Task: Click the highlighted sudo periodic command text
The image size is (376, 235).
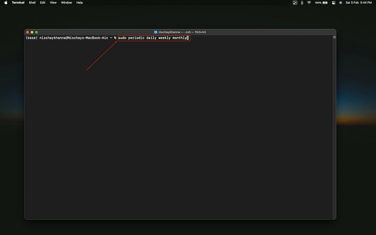Action: pyautogui.click(x=153, y=38)
